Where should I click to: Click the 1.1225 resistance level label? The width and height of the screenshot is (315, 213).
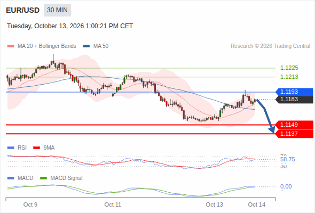tap(289, 68)
